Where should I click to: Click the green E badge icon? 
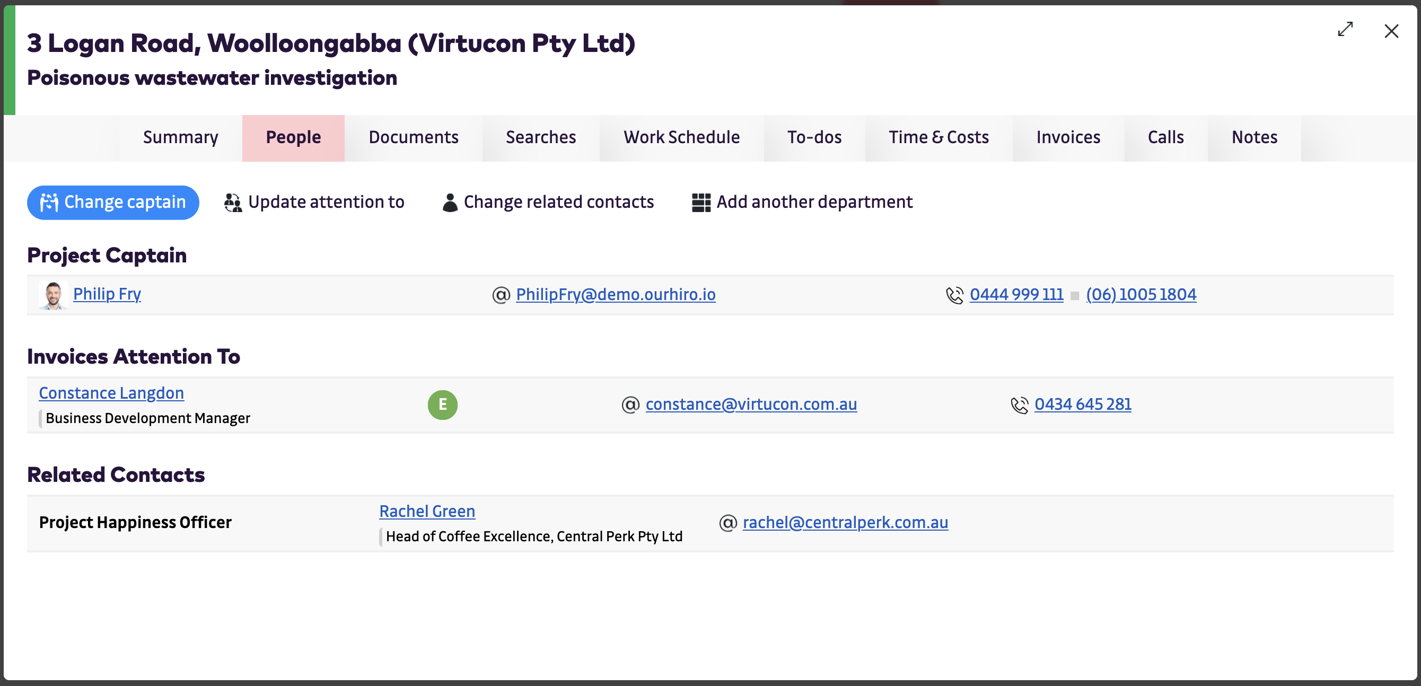pos(442,405)
